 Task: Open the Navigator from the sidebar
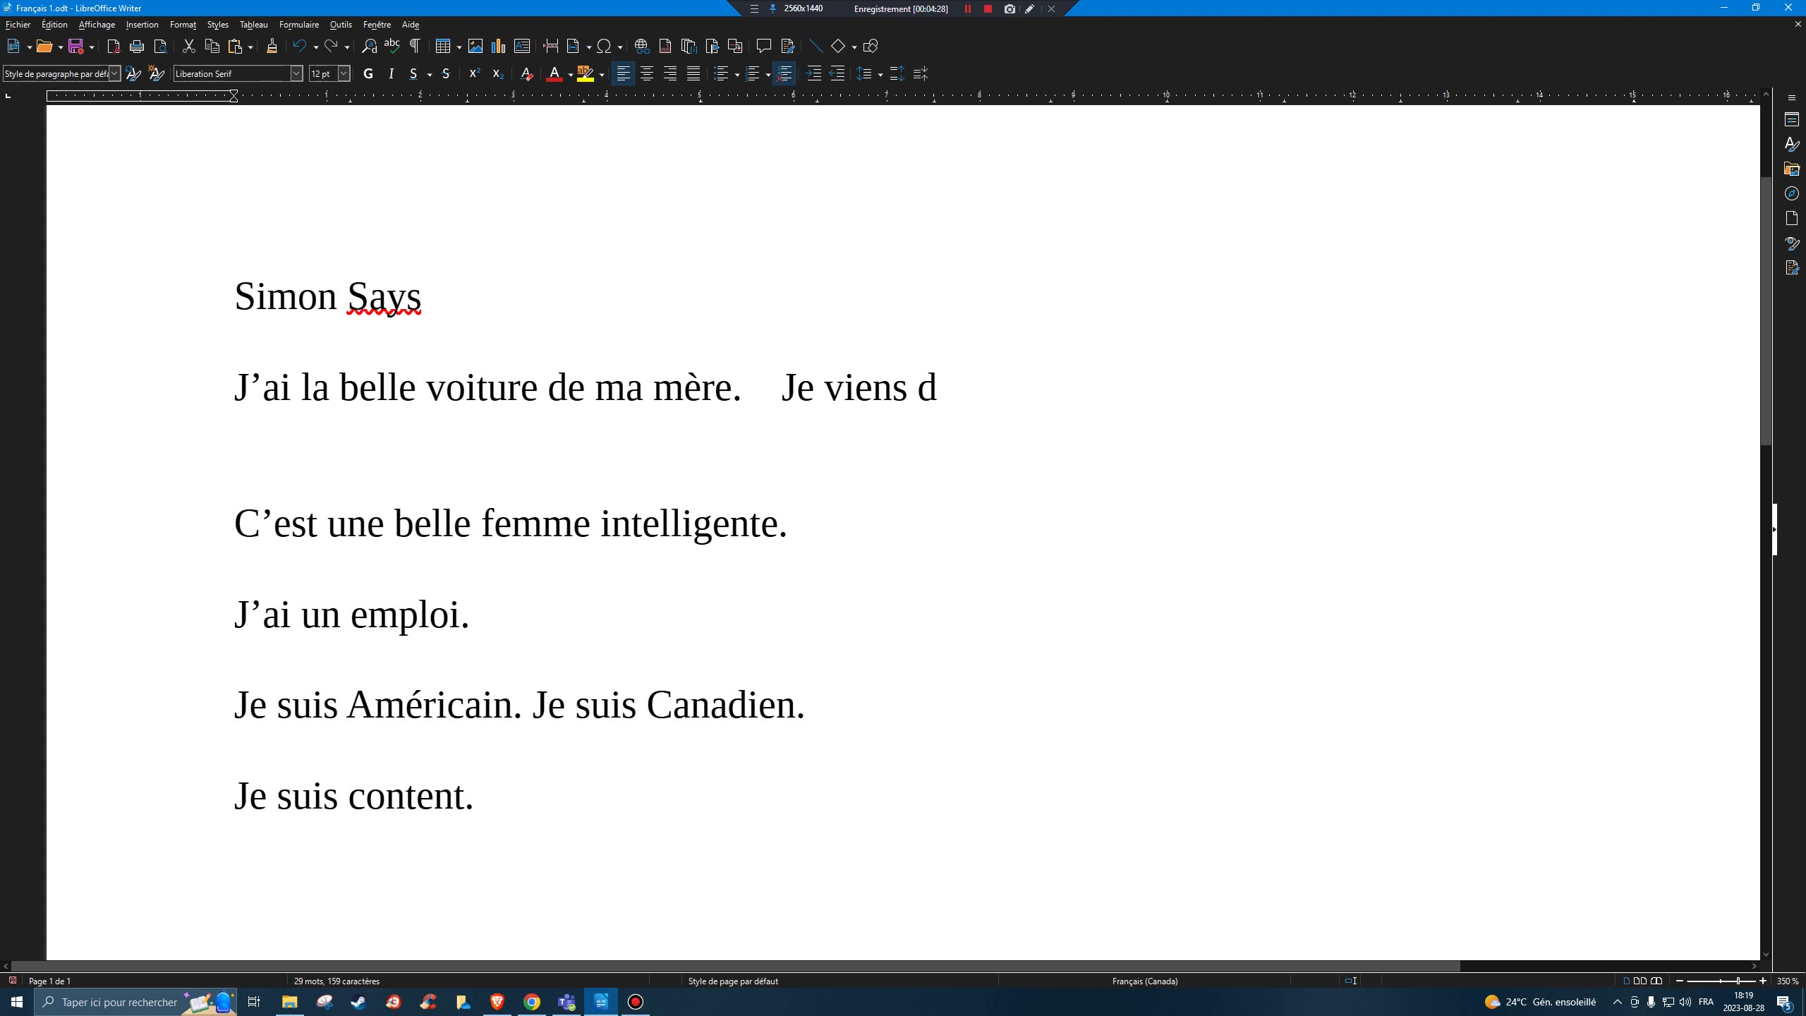[1792, 193]
